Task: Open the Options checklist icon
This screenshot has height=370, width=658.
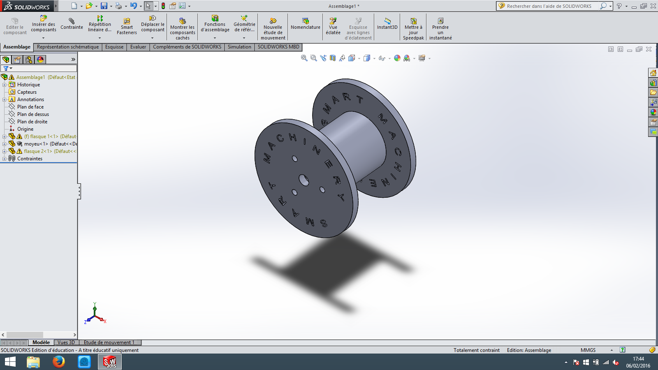Action: (x=182, y=6)
